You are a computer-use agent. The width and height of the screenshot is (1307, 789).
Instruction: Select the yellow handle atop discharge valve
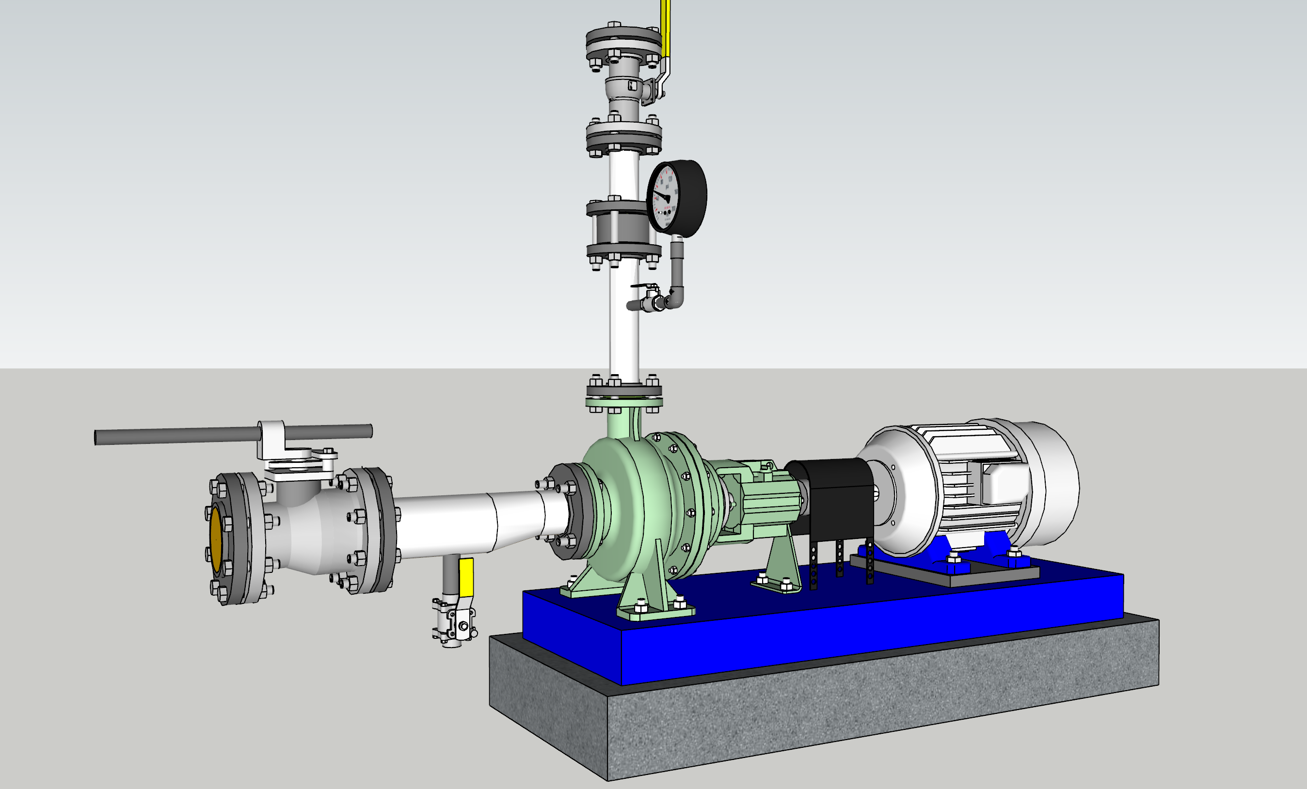coord(665,27)
